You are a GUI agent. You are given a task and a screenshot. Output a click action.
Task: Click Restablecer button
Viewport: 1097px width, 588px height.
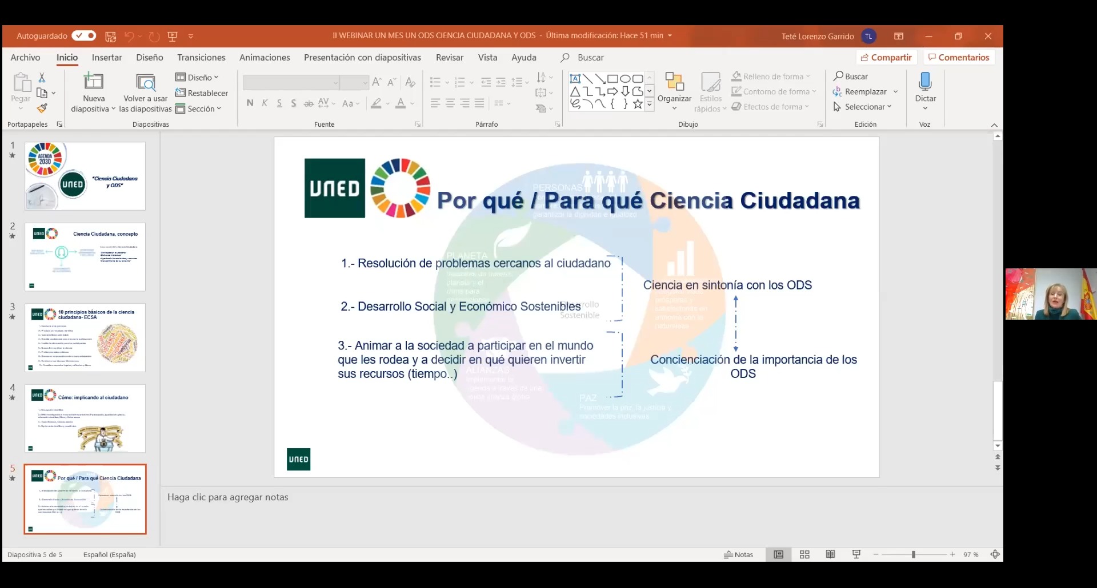(x=202, y=93)
